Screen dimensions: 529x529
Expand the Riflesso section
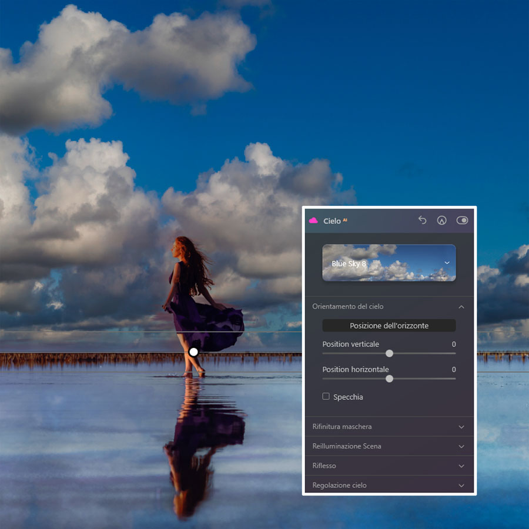pos(461,466)
